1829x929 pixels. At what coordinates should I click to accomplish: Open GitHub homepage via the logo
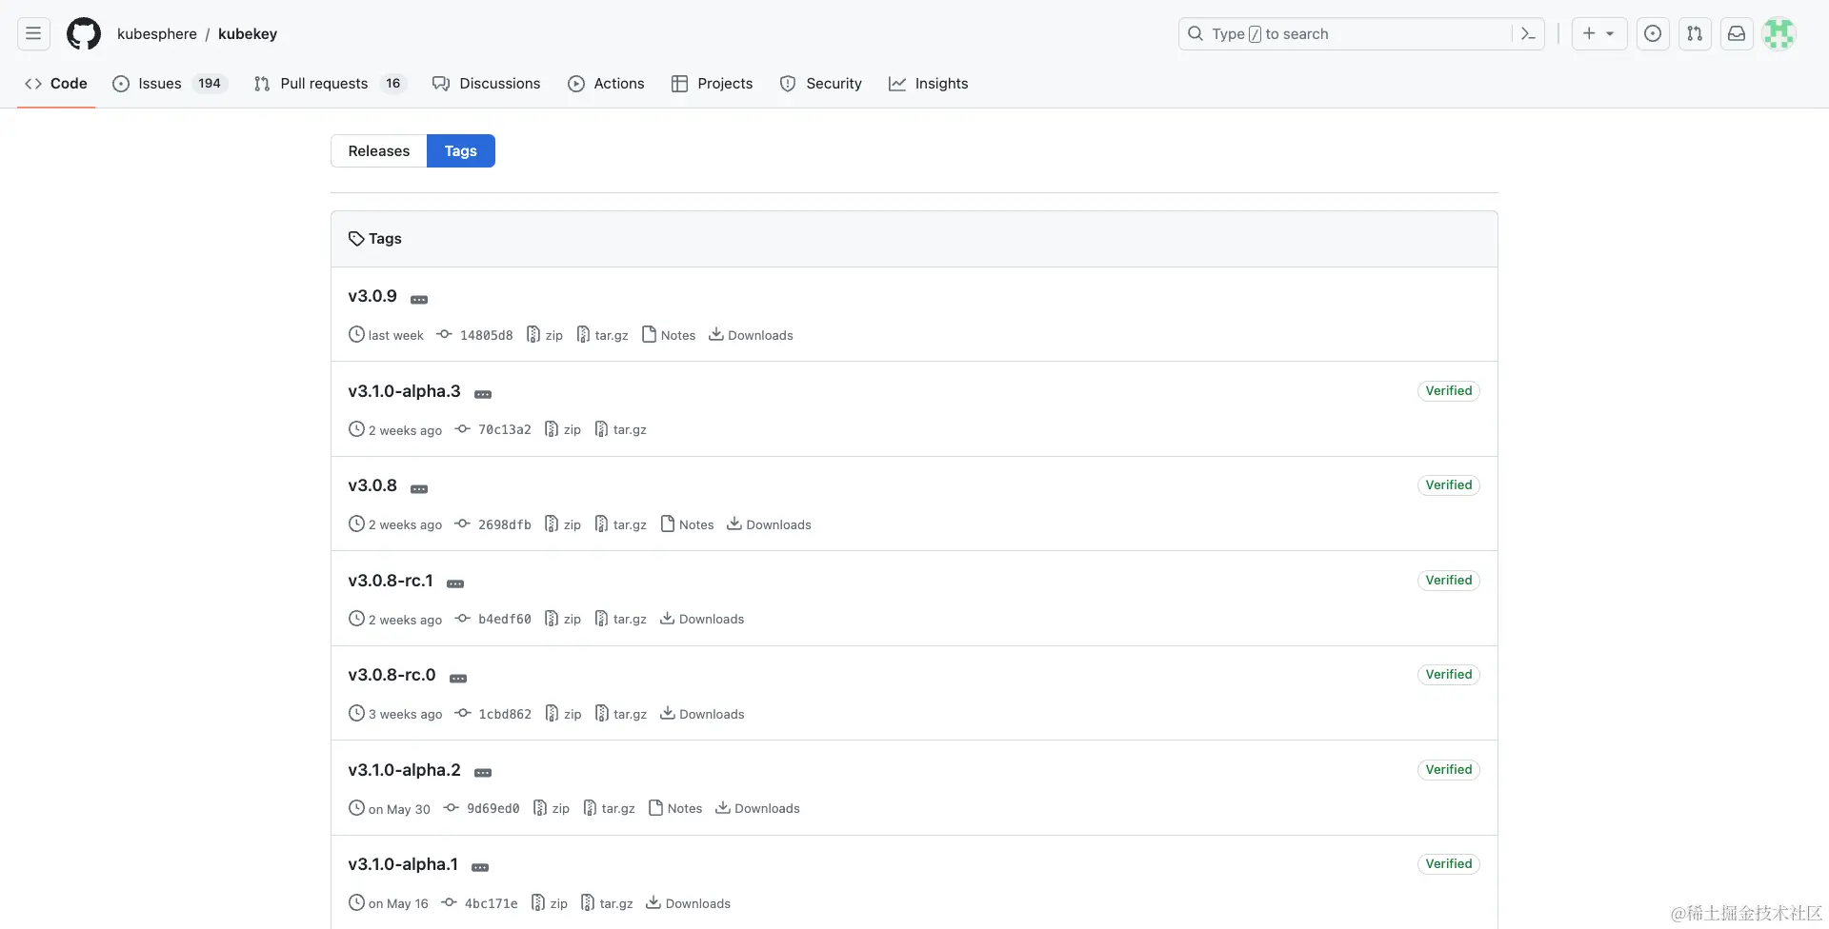[x=84, y=33]
